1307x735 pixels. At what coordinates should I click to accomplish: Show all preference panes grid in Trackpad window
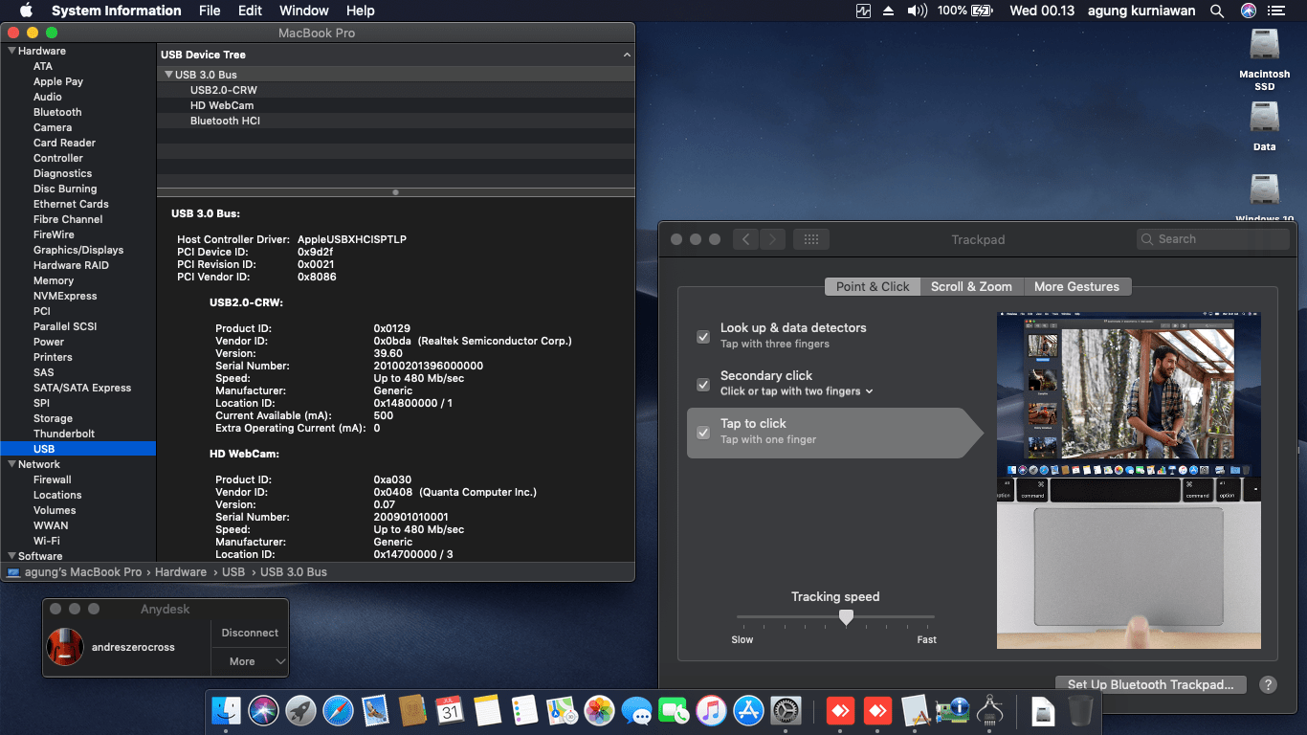(810, 238)
